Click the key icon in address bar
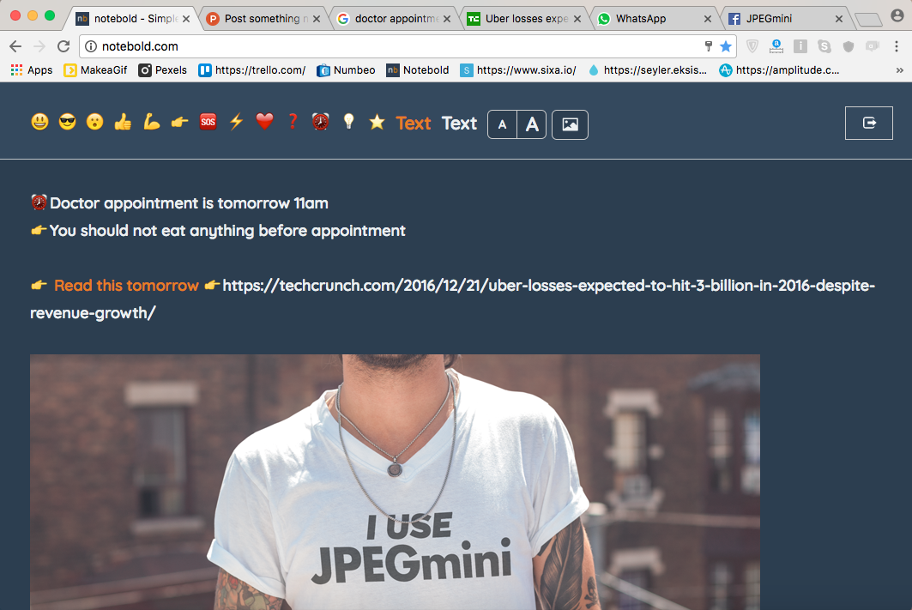The height and width of the screenshot is (610, 912). click(x=709, y=46)
